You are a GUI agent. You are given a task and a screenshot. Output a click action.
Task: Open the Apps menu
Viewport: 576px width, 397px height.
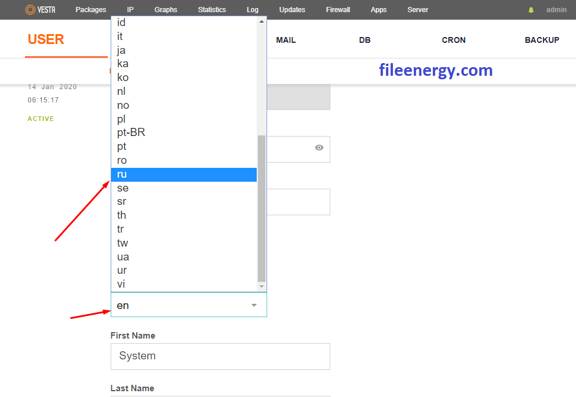[378, 10]
